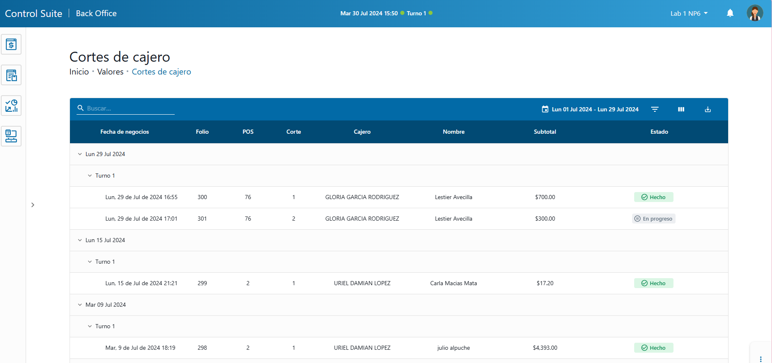
Task: Click the notifications bell icon
Action: pyautogui.click(x=730, y=13)
